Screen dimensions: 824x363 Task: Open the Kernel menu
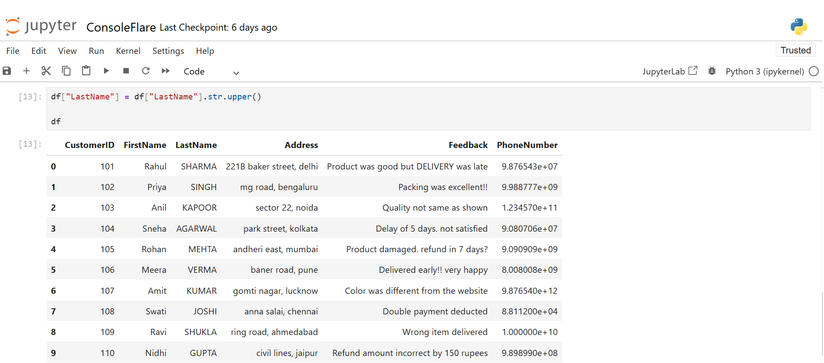coord(128,51)
